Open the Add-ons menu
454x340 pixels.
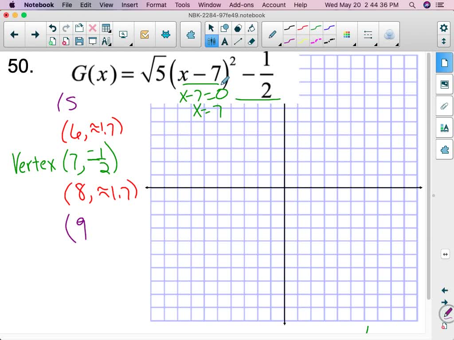241,5
